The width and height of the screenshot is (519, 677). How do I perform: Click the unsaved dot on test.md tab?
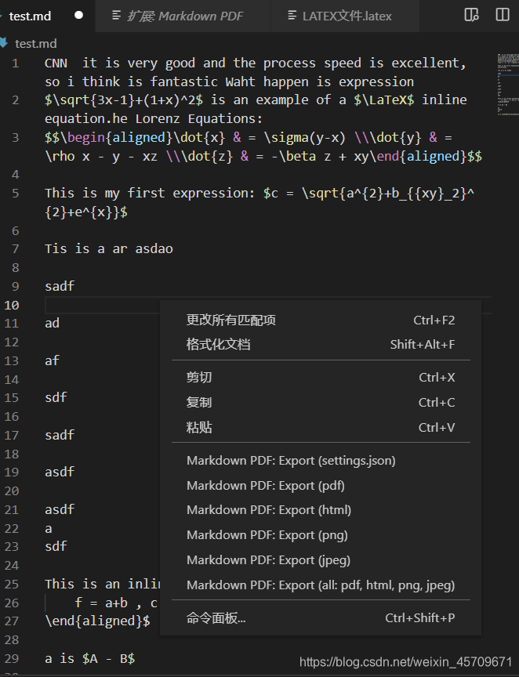(78, 15)
